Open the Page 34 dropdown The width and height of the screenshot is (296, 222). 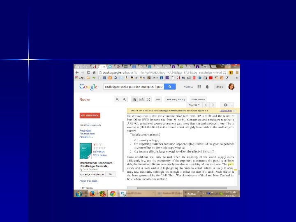194,105
